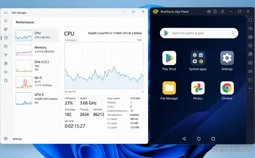Viewport: 255px width, 158px height.
Task: Open Startup apps page in Task Manager
Action: (x=6, y=55)
